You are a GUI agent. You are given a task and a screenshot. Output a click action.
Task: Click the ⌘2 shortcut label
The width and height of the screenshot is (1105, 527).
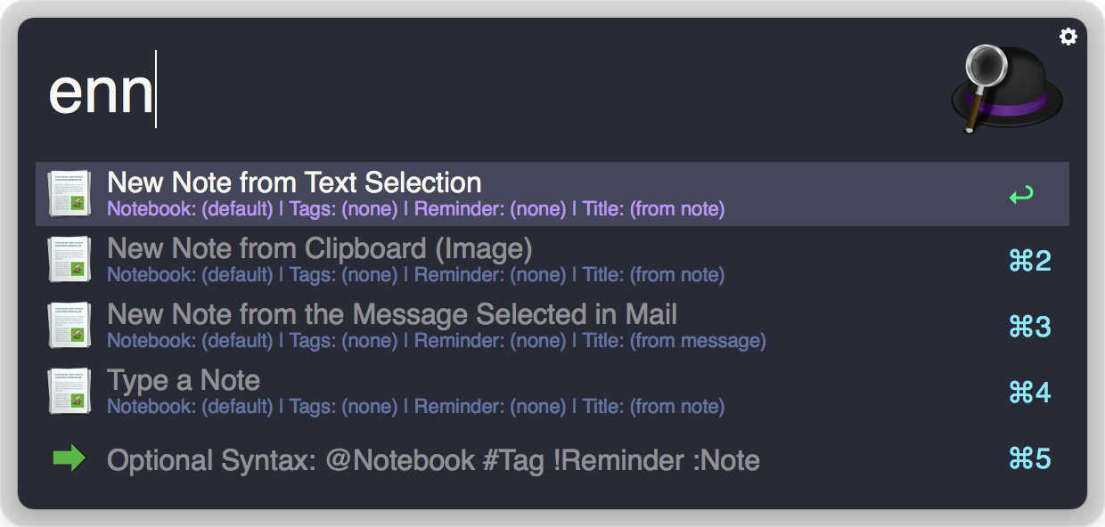coord(1032,261)
